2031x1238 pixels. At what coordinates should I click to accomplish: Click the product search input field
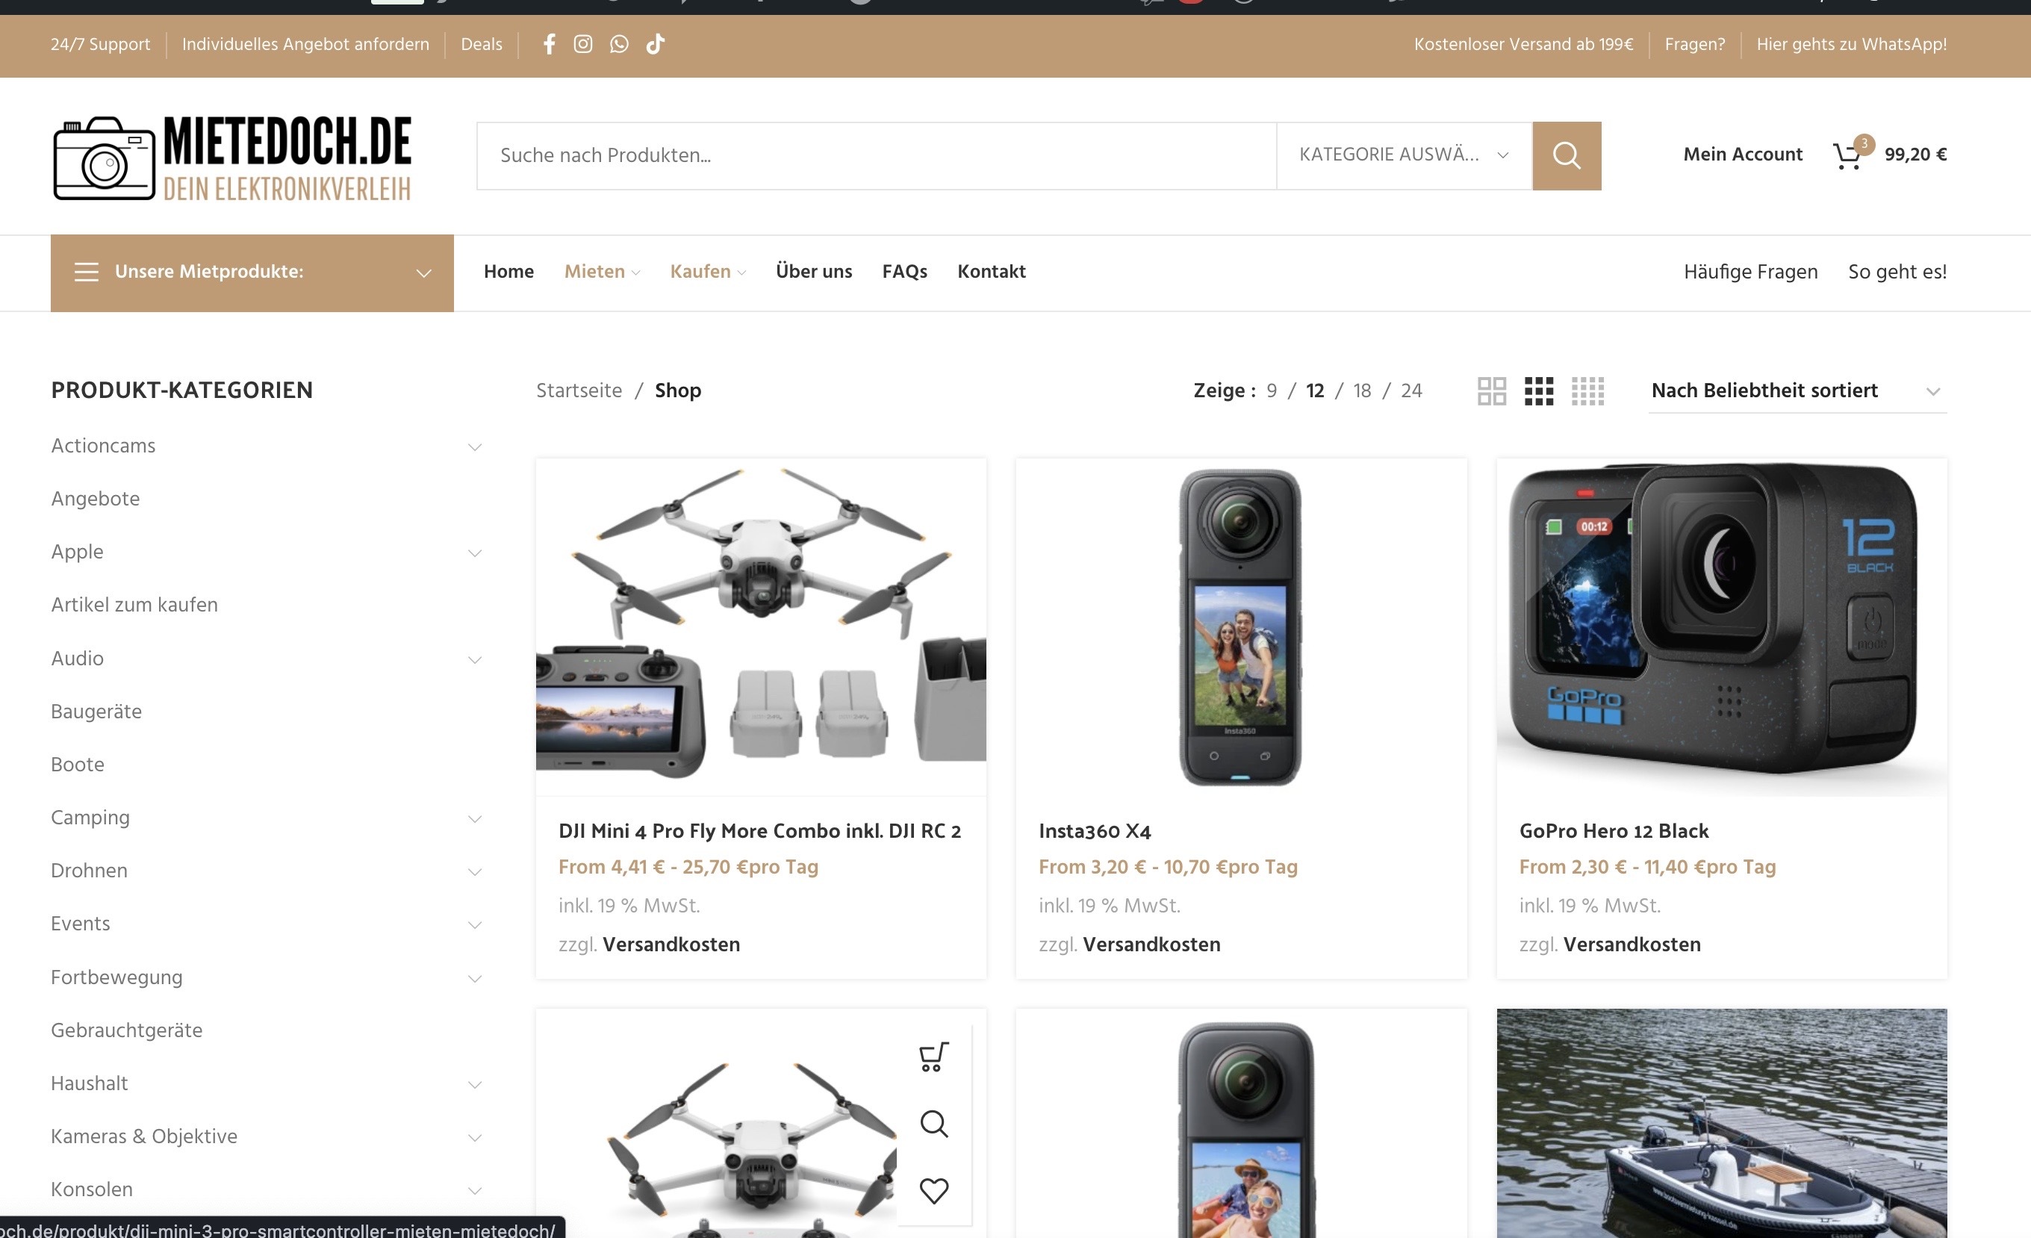[875, 156]
